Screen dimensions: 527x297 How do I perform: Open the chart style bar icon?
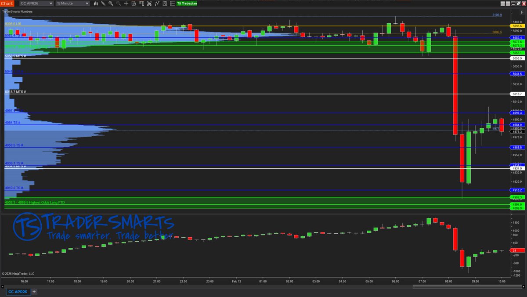[x=96, y=4]
